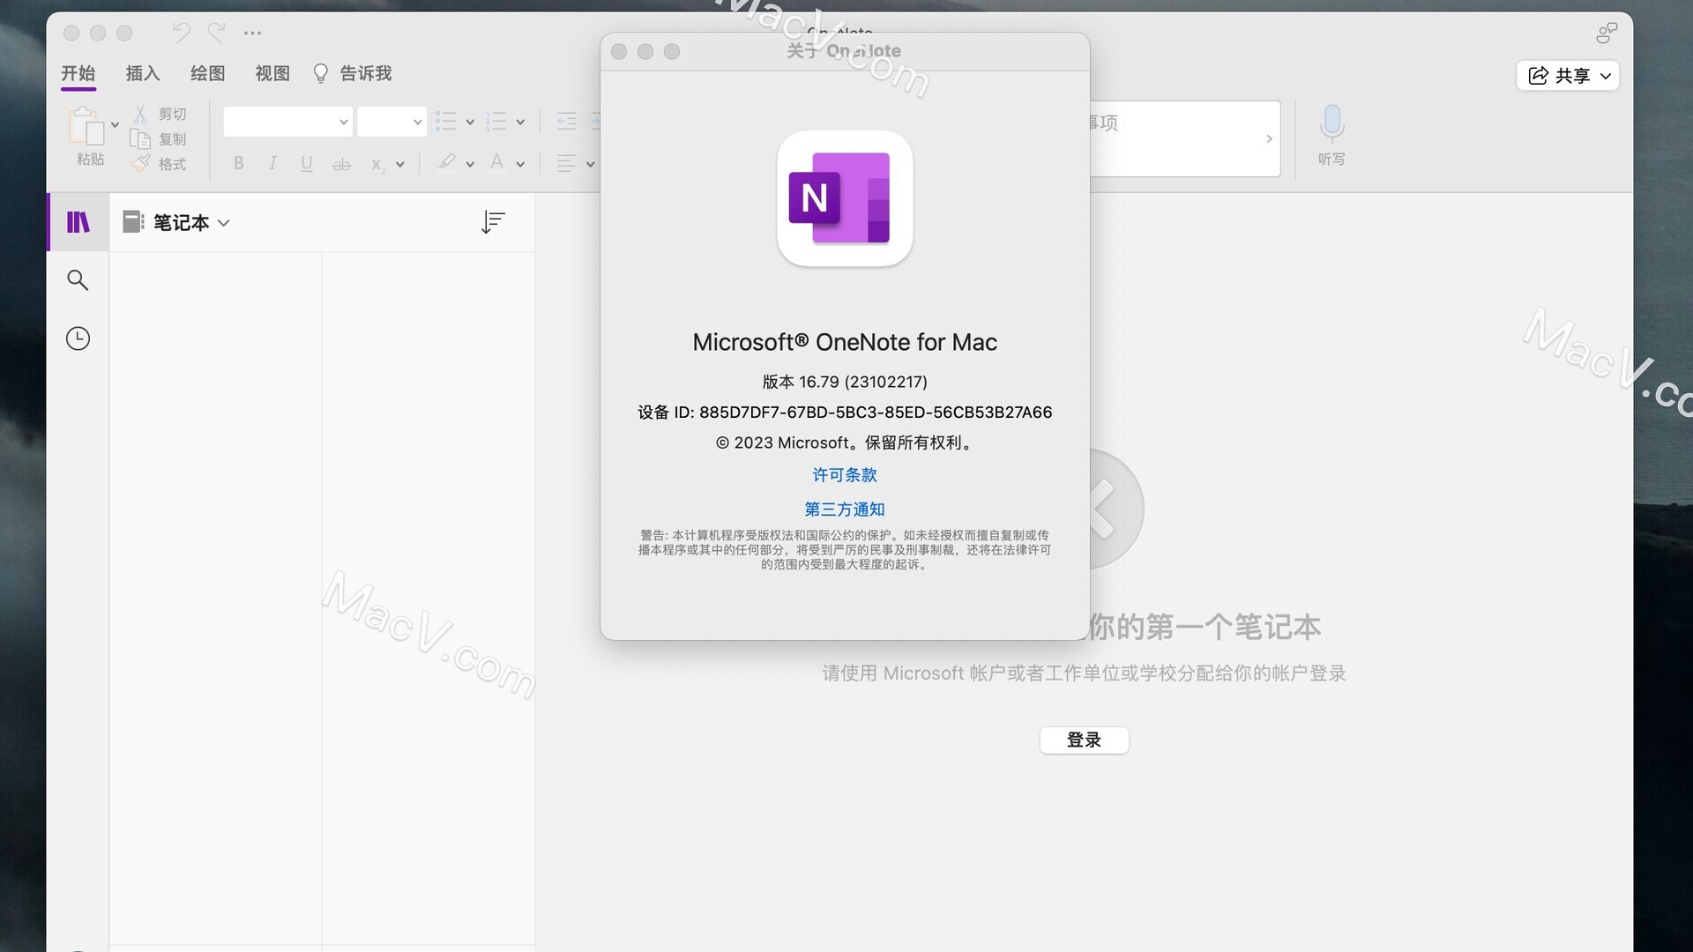Open the bullet style dropdown arrow

(x=469, y=122)
